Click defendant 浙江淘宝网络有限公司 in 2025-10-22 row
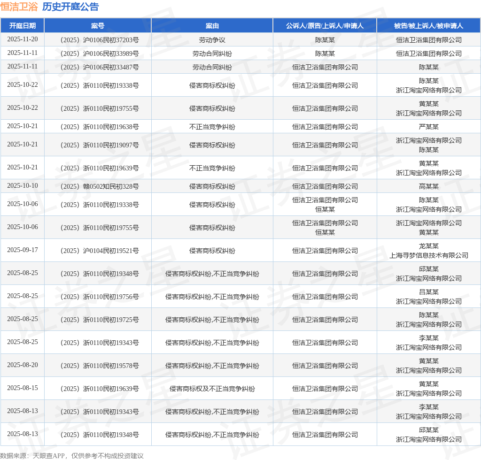The image size is (481, 460). [x=428, y=90]
